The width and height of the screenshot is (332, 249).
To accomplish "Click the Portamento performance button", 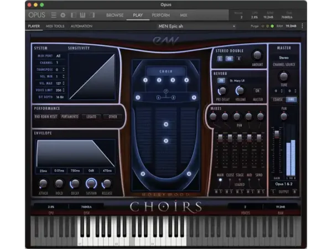I will (70, 117).
